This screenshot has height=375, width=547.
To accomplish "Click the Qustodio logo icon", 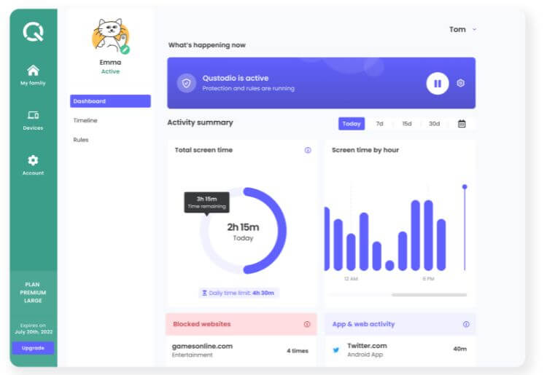I will pyautogui.click(x=33, y=32).
